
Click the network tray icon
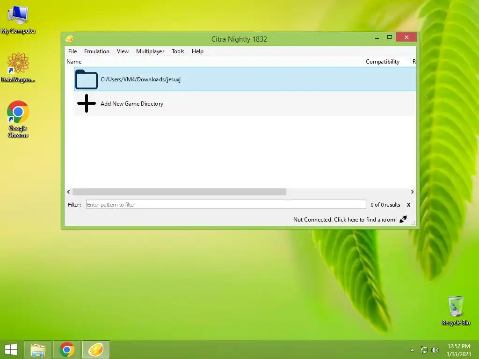pos(424,350)
